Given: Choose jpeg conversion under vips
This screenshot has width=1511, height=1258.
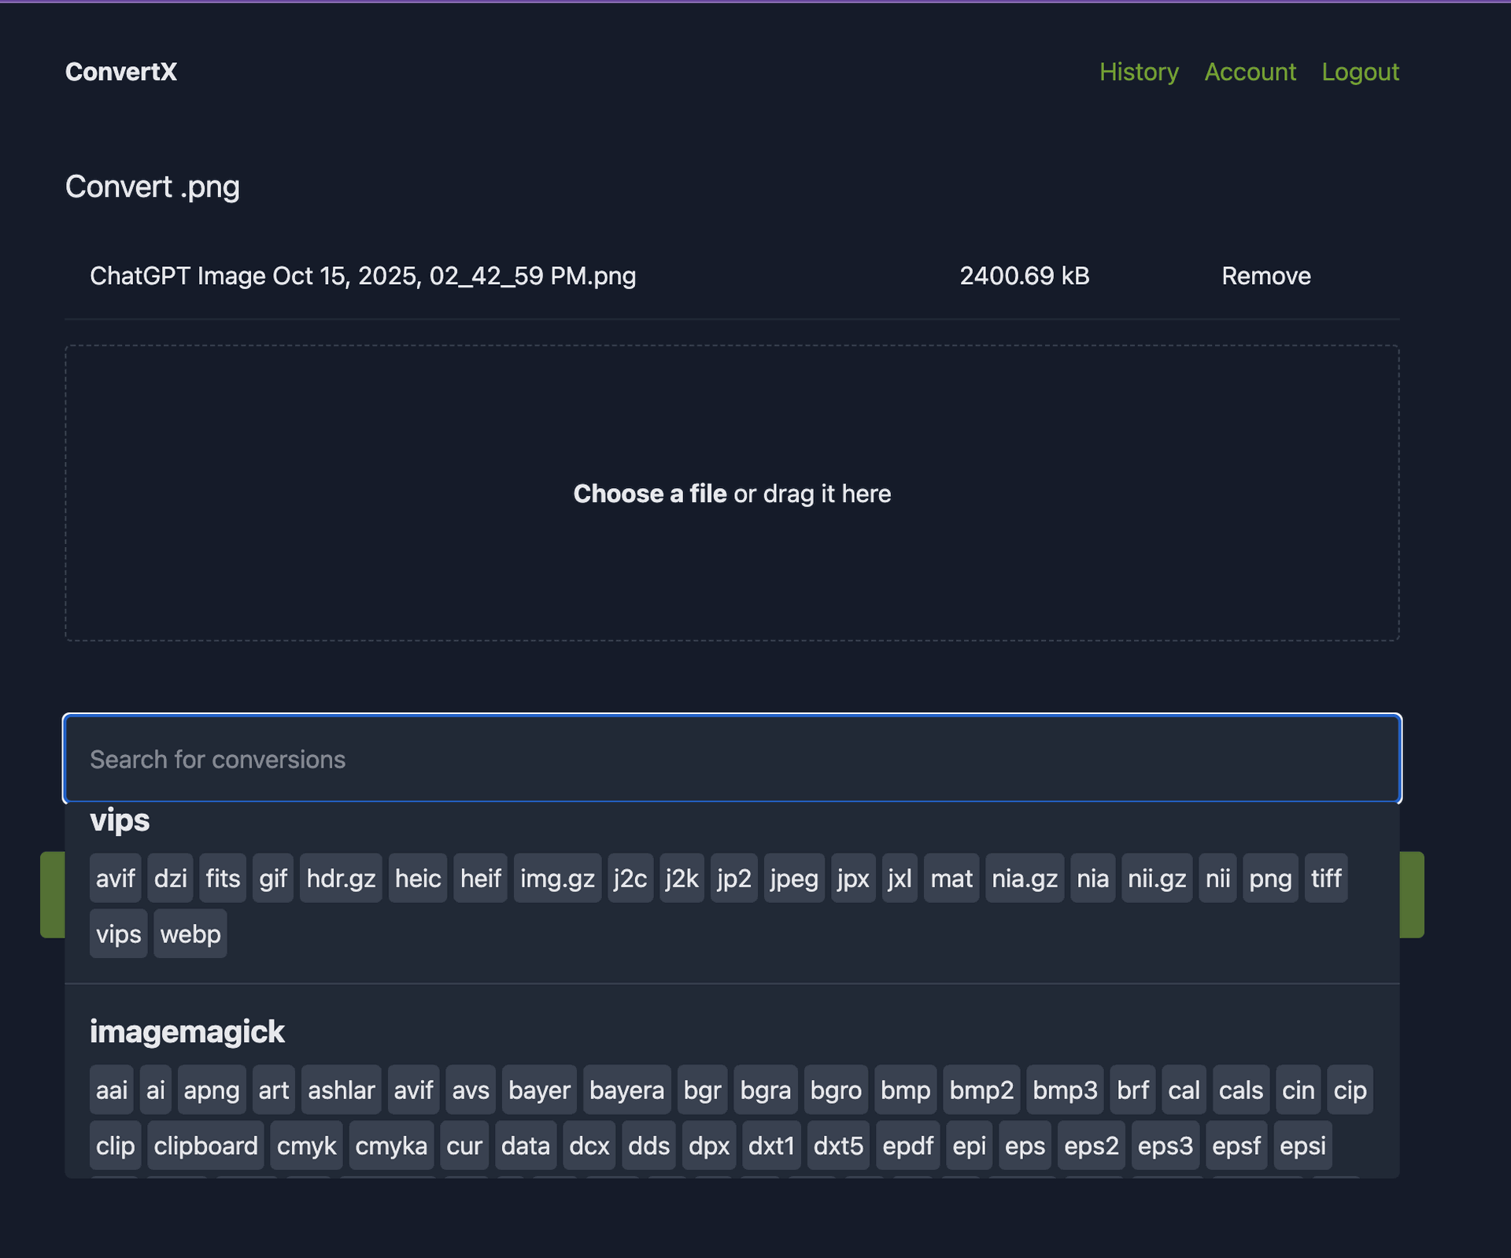Looking at the screenshot, I should click(x=793, y=878).
